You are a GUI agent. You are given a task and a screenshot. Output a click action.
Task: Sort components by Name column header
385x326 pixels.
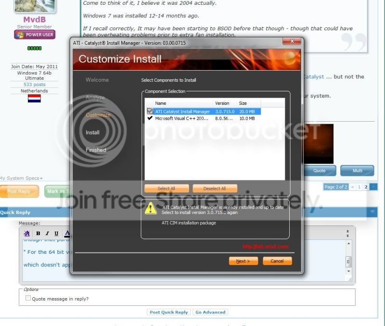coord(161,103)
